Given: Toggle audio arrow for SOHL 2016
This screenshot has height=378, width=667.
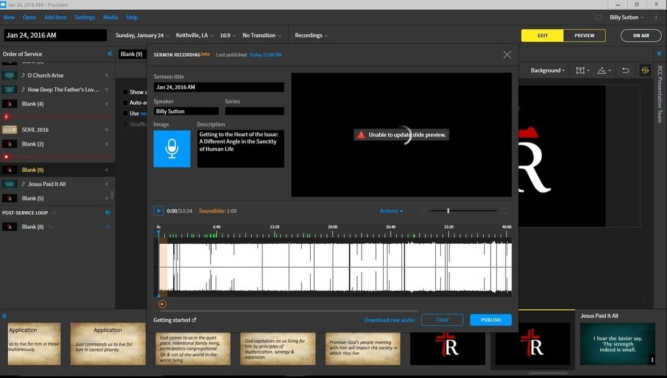Looking at the screenshot, I should (x=106, y=130).
